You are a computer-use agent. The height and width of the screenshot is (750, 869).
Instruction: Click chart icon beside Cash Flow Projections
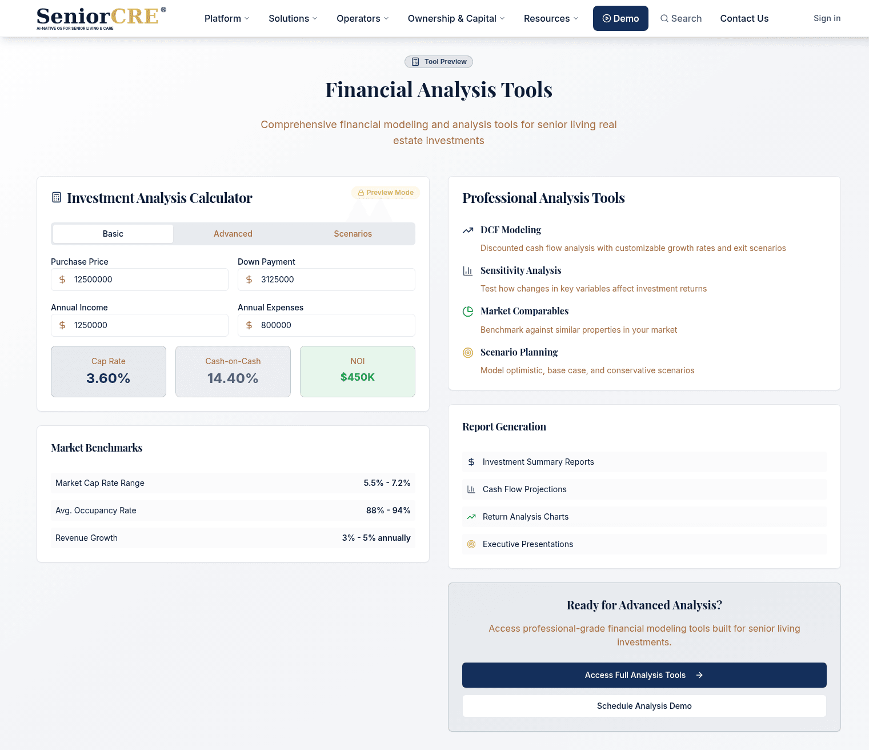(471, 489)
